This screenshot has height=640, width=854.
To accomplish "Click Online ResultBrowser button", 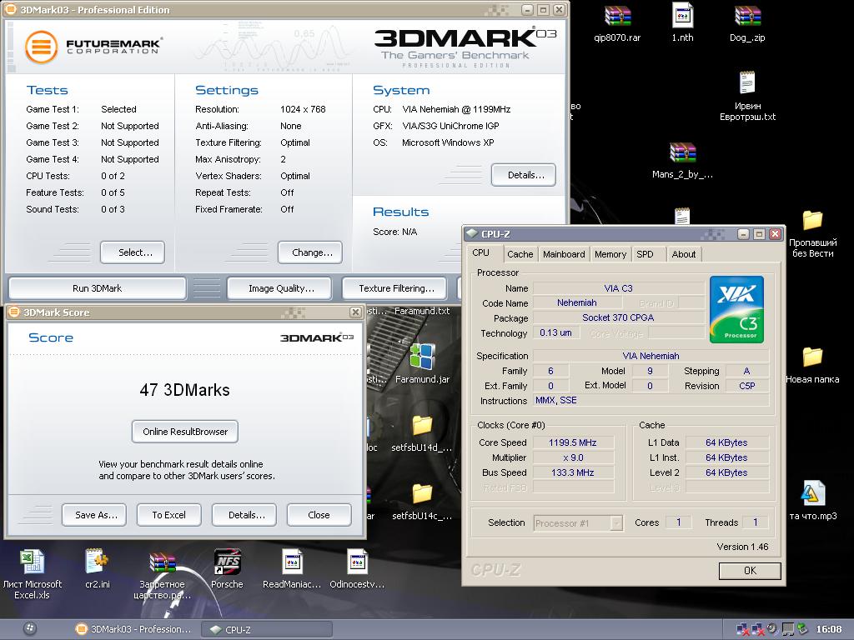I will (x=184, y=432).
